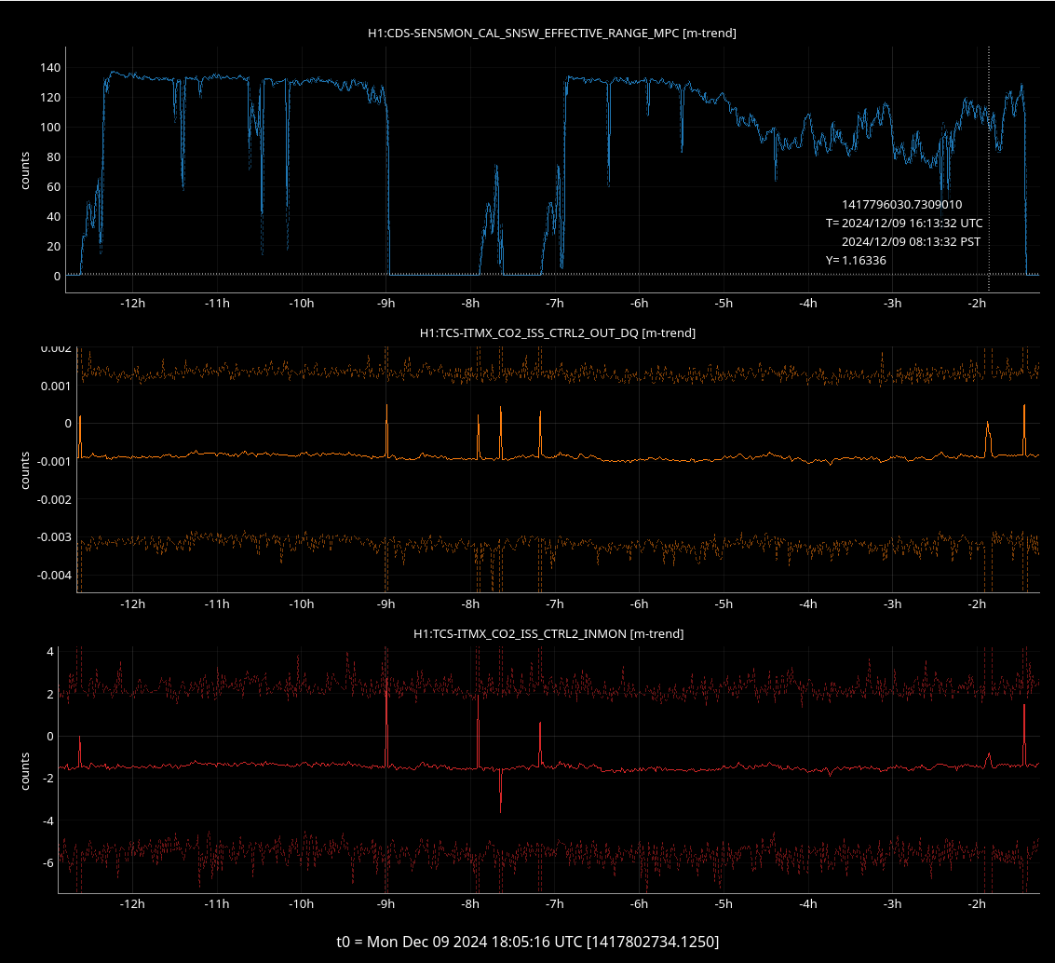1055x963 pixels.
Task: Click the 140 y-axis tick in RANGE_MPC plot
Action: 50,67
